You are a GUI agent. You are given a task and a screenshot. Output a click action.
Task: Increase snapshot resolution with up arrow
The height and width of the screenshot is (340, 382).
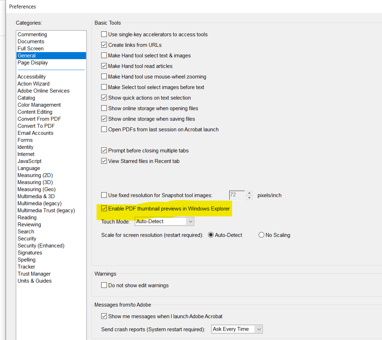click(x=249, y=193)
